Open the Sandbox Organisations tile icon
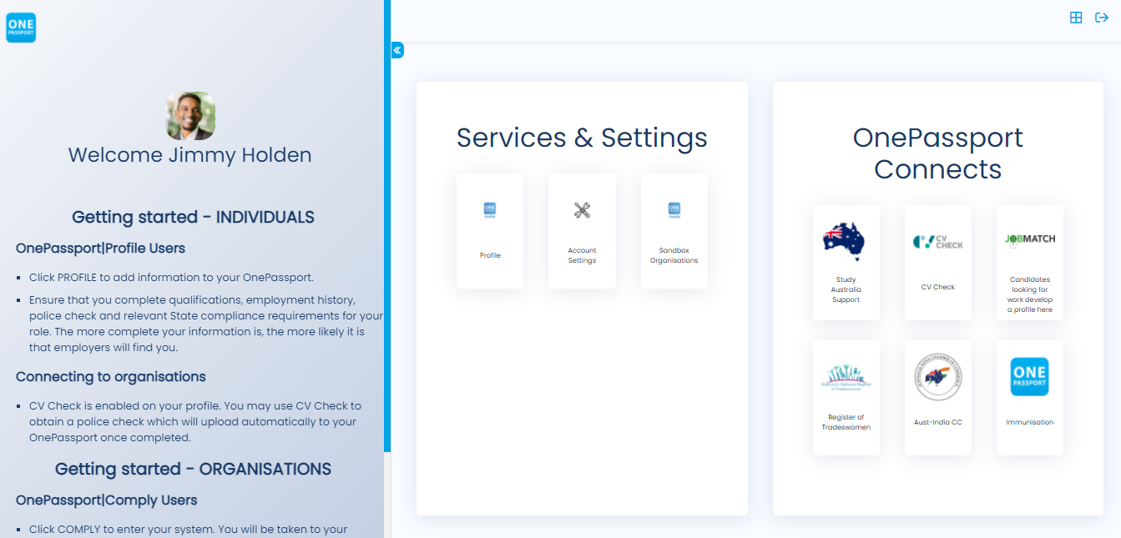 [674, 210]
